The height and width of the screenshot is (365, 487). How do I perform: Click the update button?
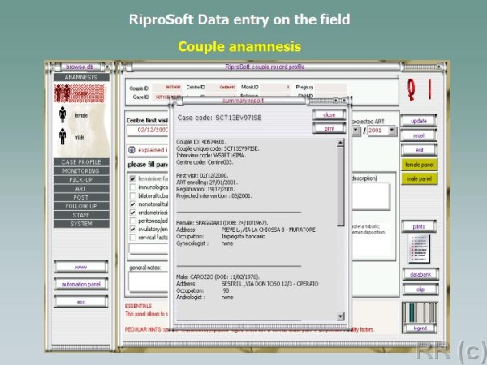(419, 121)
